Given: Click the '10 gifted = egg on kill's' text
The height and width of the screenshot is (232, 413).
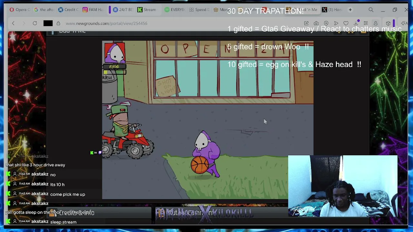Looking at the screenshot, I should 294,64.
